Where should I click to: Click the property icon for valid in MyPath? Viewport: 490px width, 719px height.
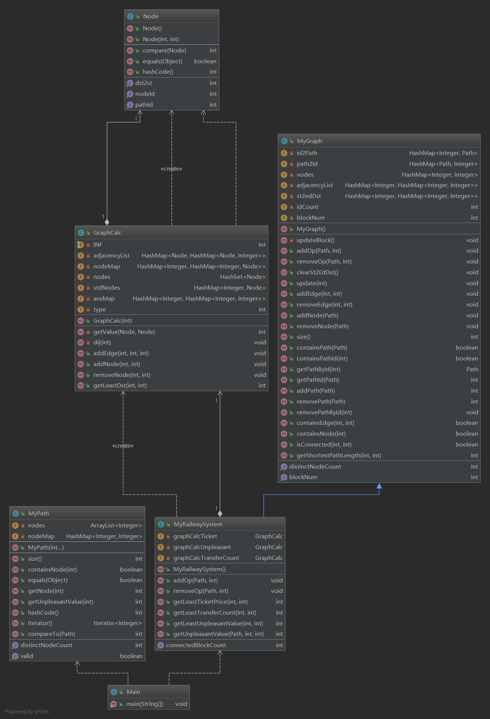click(15, 656)
